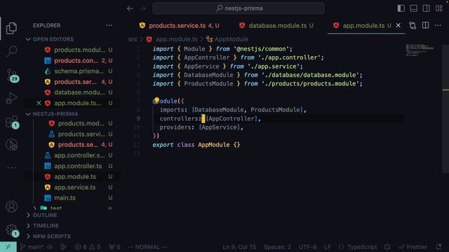Open the Explorer view in activity bar
Viewport: 449px width, 252px height.
point(11,28)
